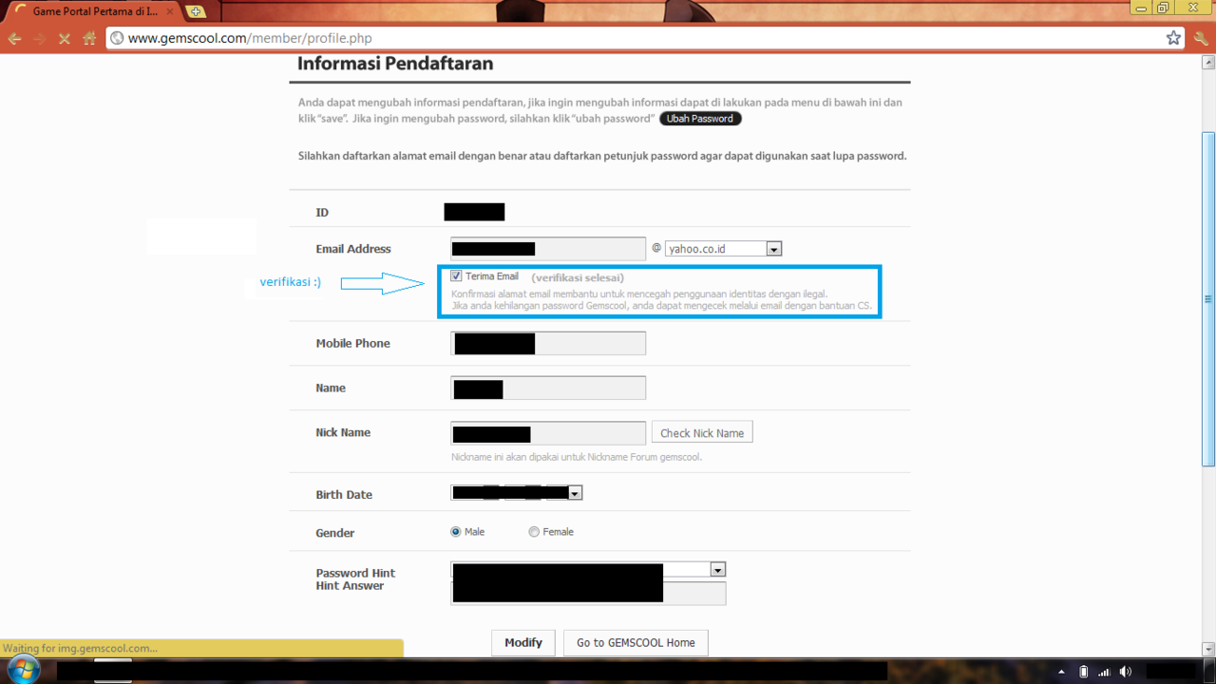1216x684 pixels.
Task: Stop page loading with the X icon
Action: [64, 39]
